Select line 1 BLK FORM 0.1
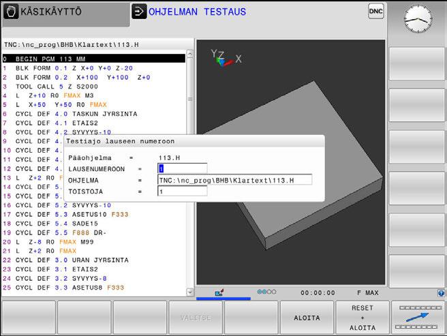 (x=94, y=68)
